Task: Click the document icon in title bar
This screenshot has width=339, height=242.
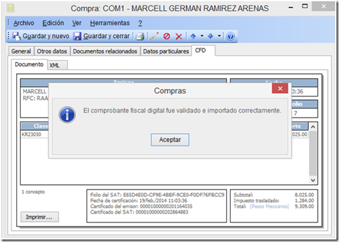Action: [x=11, y=8]
